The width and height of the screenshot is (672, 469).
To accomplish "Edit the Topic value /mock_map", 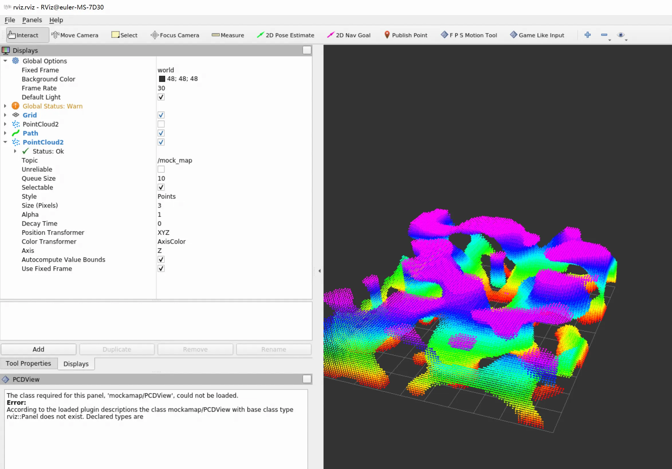I will point(234,160).
